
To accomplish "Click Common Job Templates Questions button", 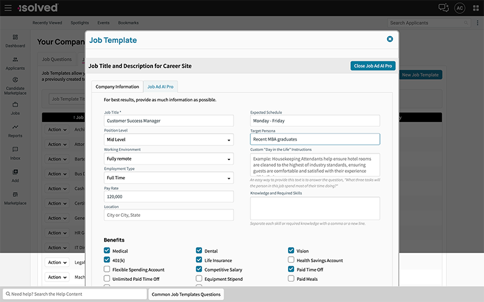I will tap(186, 294).
